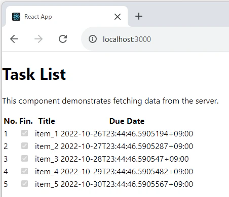Open site info icon beside localhost:3000
The height and width of the screenshot is (197, 229).
93,39
